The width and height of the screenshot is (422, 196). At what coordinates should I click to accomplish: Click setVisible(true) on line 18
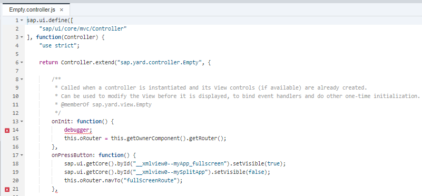[x=258, y=164]
